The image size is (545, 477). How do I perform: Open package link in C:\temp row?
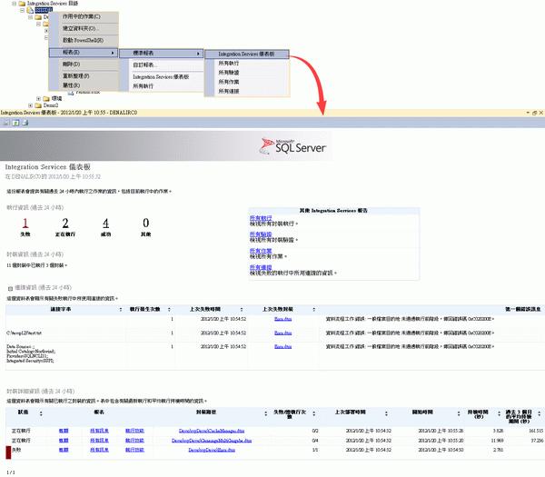[x=282, y=333]
